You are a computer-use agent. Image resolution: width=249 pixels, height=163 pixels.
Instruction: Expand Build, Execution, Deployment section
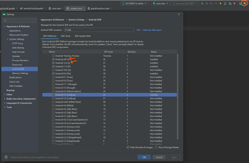point(5,99)
